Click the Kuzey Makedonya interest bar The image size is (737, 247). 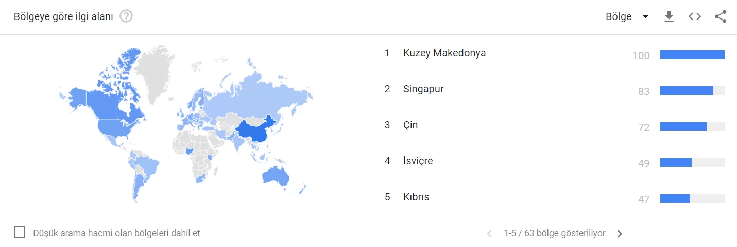pyautogui.click(x=692, y=55)
